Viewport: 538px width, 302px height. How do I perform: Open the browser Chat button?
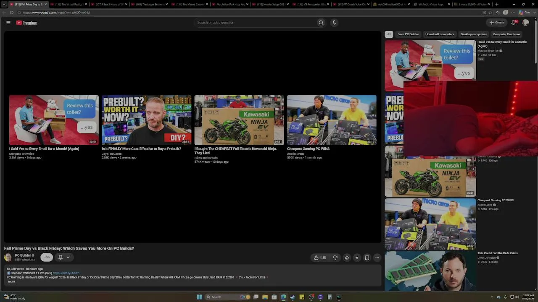(x=525, y=13)
